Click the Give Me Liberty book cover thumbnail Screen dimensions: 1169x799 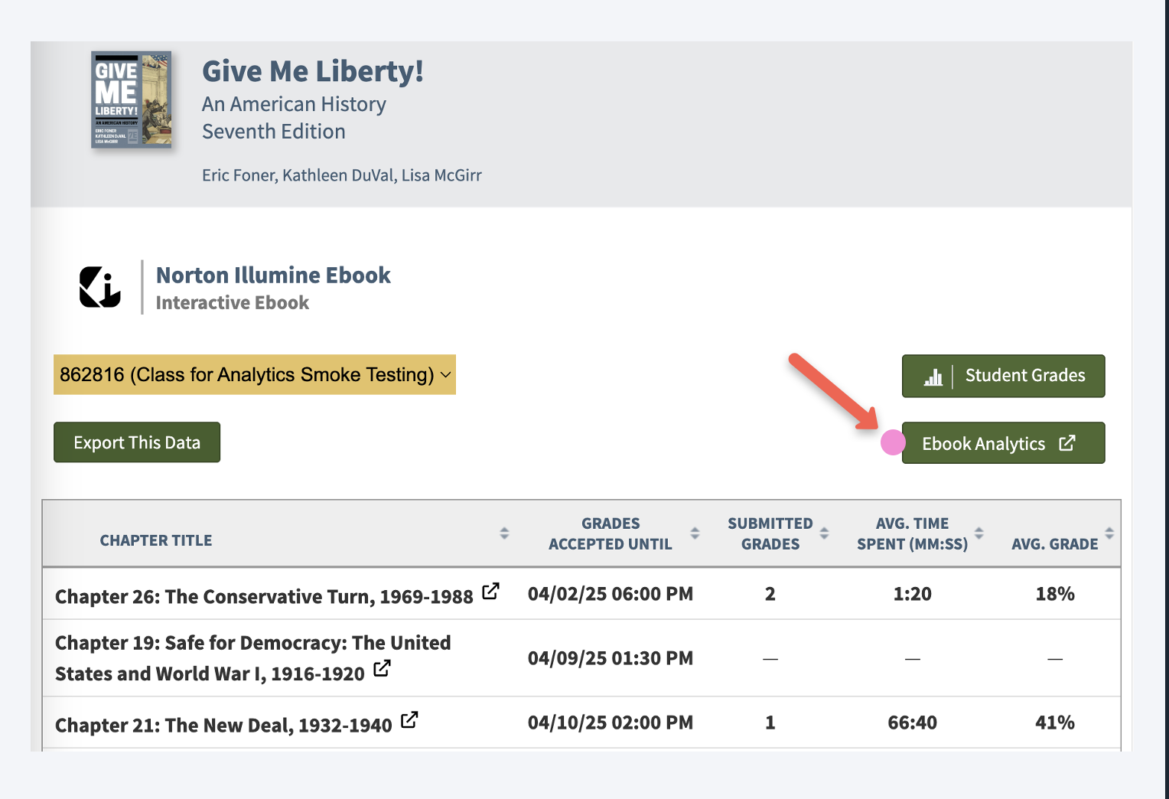point(131,99)
